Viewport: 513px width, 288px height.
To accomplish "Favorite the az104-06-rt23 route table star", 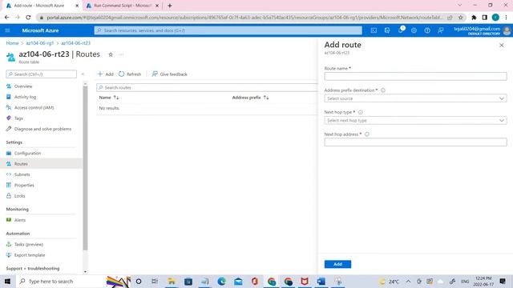I will (111, 54).
